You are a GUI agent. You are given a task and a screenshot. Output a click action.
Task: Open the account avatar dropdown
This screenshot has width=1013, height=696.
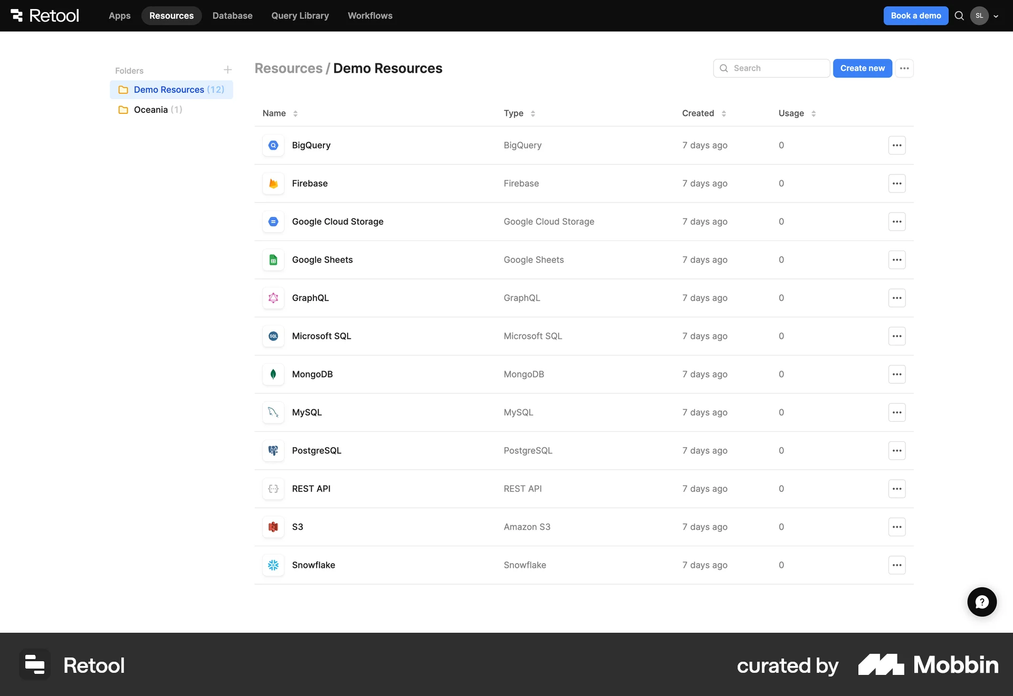[x=979, y=16]
